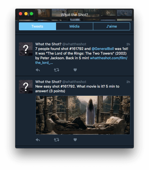Click the 2h timestamp of 'New easy shot' tweet

(x=128, y=82)
